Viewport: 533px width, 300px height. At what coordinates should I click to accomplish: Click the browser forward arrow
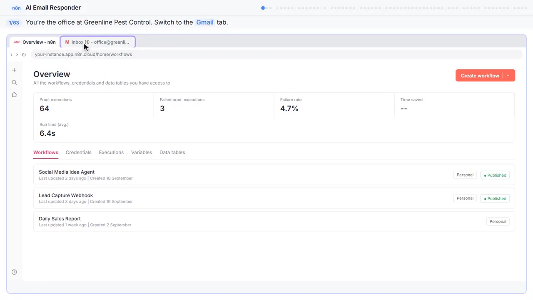[x=17, y=55]
